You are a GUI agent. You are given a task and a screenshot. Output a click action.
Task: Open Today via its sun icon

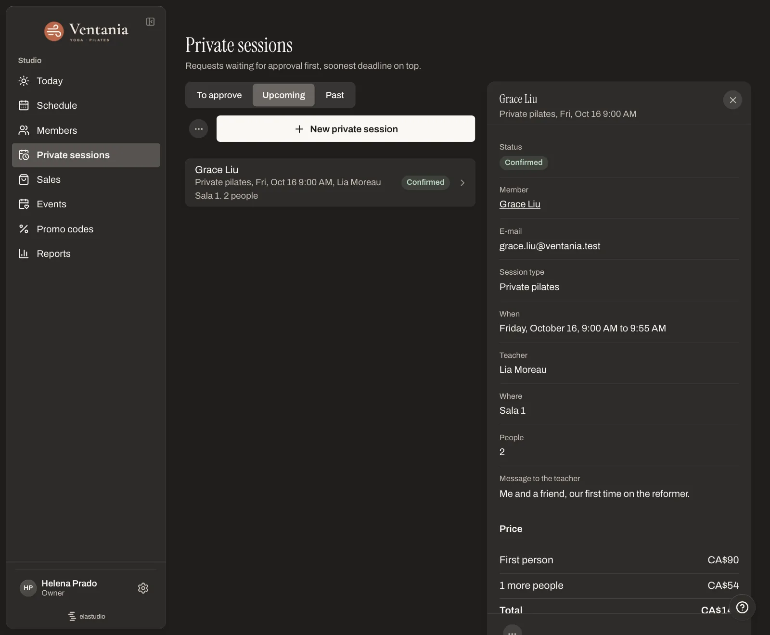[x=24, y=81]
